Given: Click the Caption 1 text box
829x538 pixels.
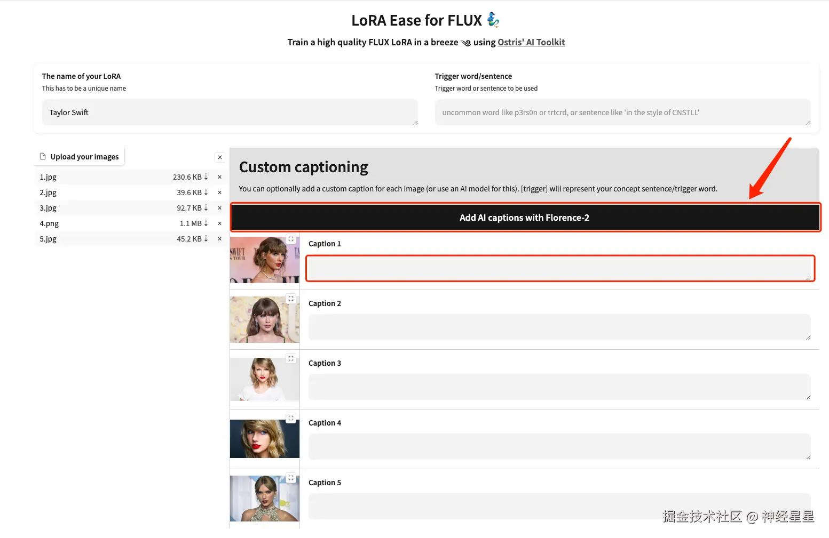Looking at the screenshot, I should tap(560, 268).
